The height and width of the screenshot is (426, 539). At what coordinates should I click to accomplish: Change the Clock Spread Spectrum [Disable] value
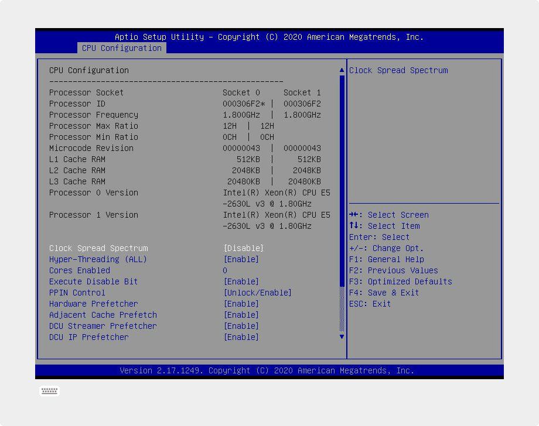click(243, 248)
